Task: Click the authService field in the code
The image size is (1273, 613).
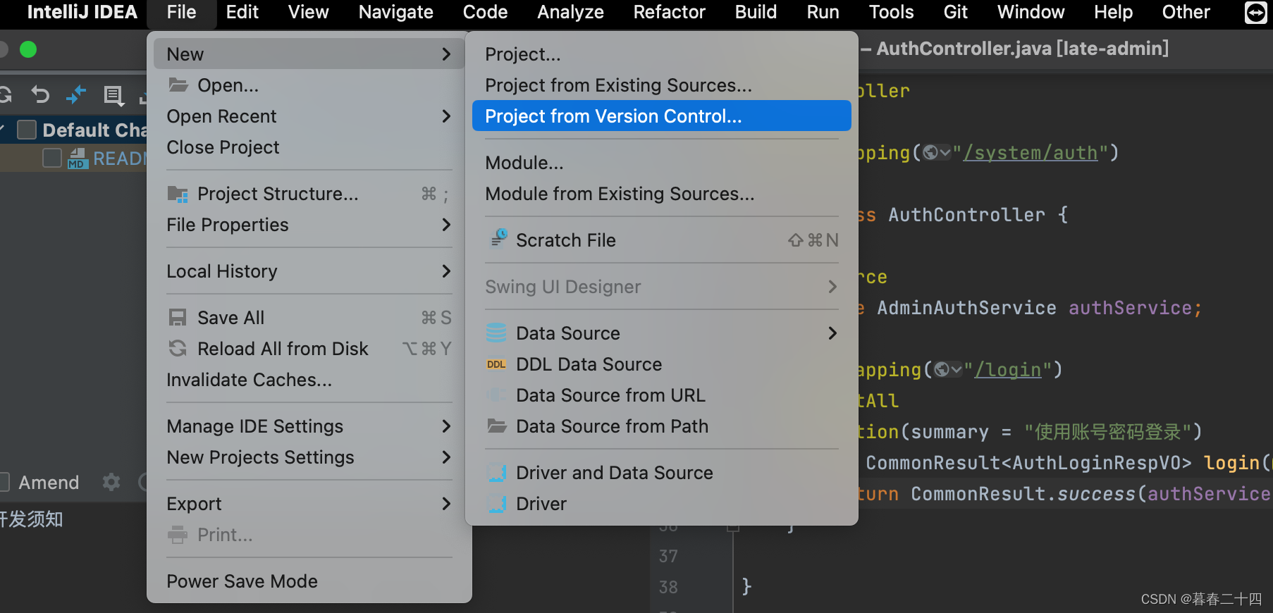Action: pyautogui.click(x=1130, y=308)
